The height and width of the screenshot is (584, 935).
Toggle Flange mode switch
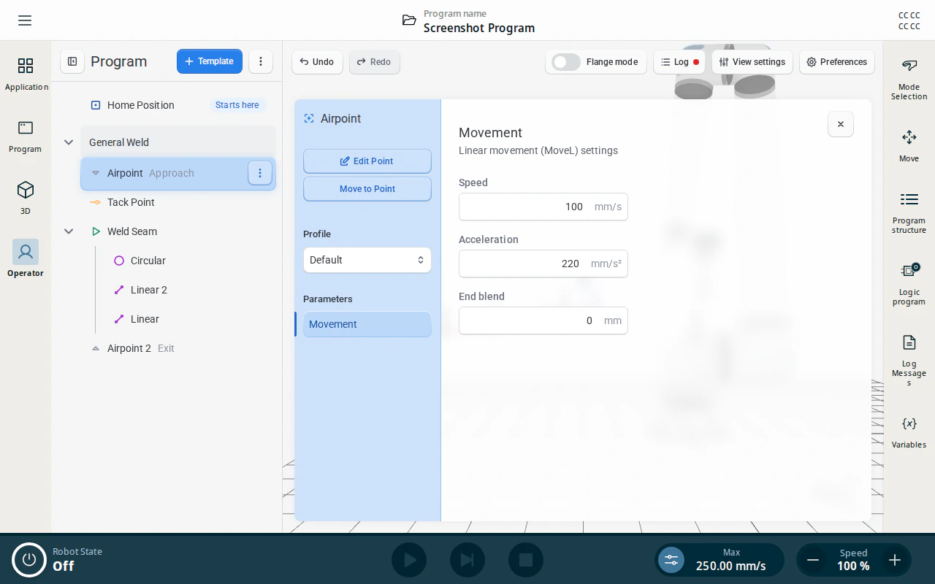coord(566,62)
